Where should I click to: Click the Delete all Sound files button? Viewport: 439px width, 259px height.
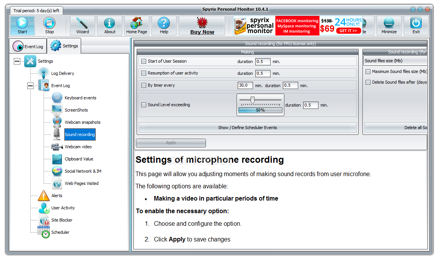tap(396, 128)
